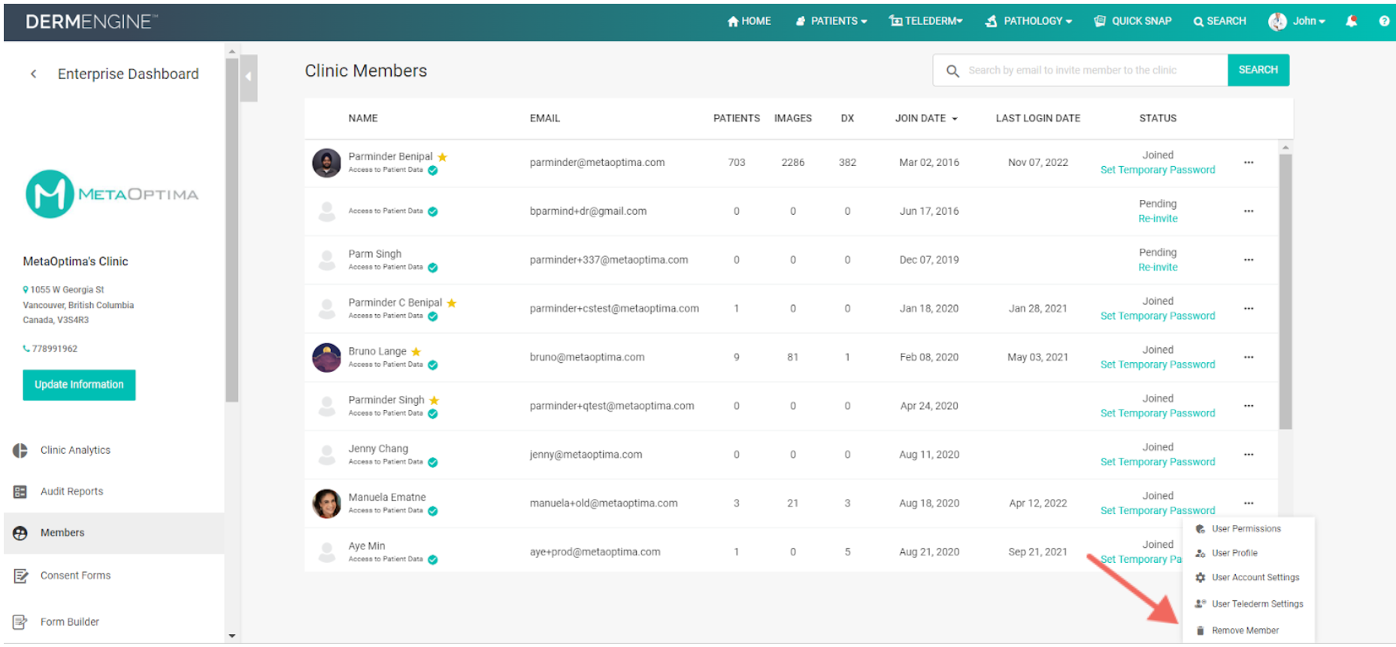Click Re-invite for Parm Singh

click(x=1158, y=268)
